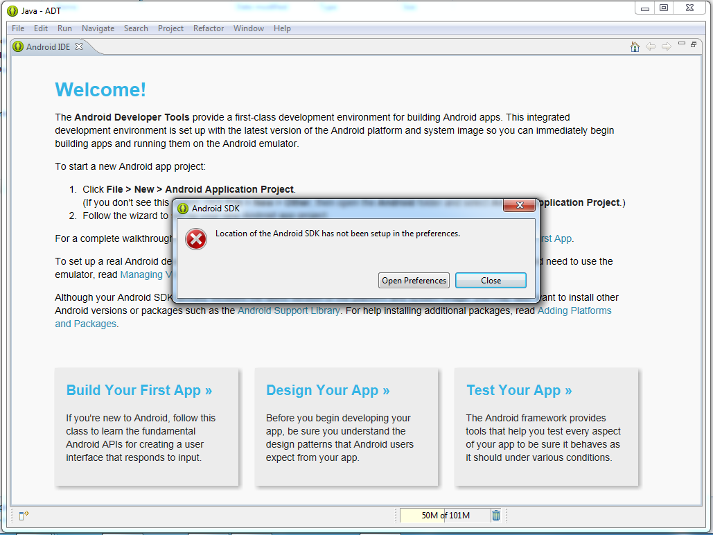This screenshot has width=713, height=535.
Task: Click the Open Preferences button
Action: click(414, 281)
